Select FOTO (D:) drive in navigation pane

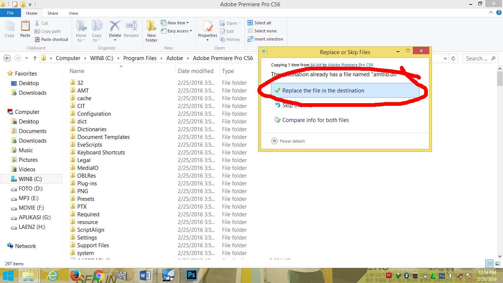click(x=31, y=188)
